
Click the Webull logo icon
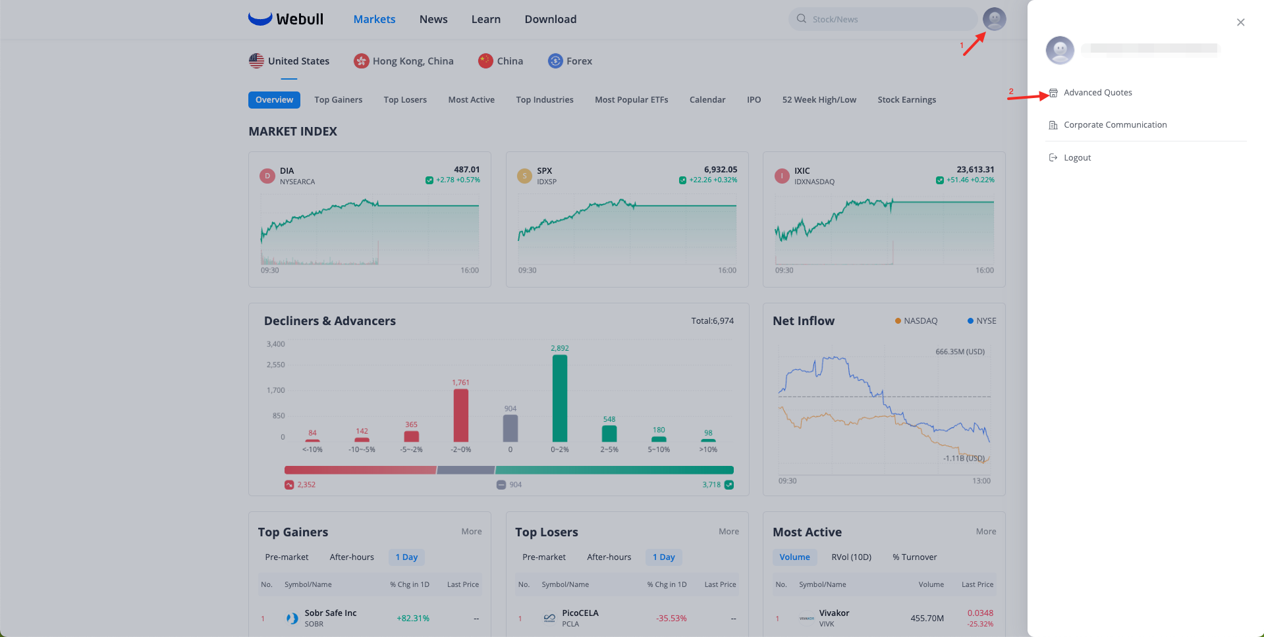click(x=260, y=18)
